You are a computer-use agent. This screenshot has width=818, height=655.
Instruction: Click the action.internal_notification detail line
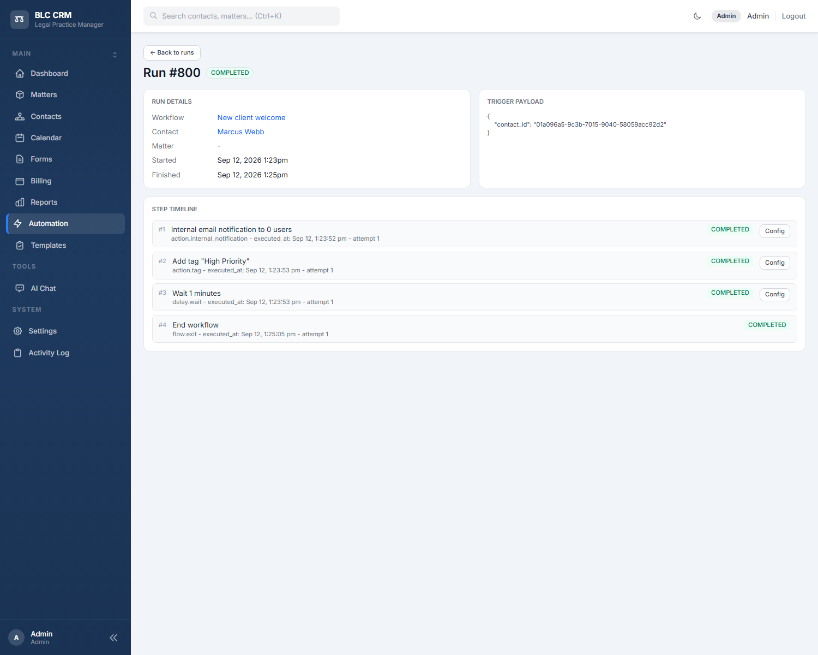[275, 239]
